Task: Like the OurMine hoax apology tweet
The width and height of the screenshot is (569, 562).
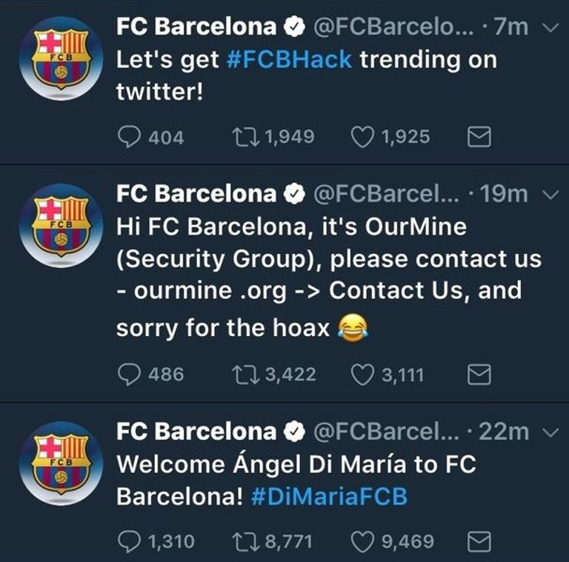Action: point(362,375)
